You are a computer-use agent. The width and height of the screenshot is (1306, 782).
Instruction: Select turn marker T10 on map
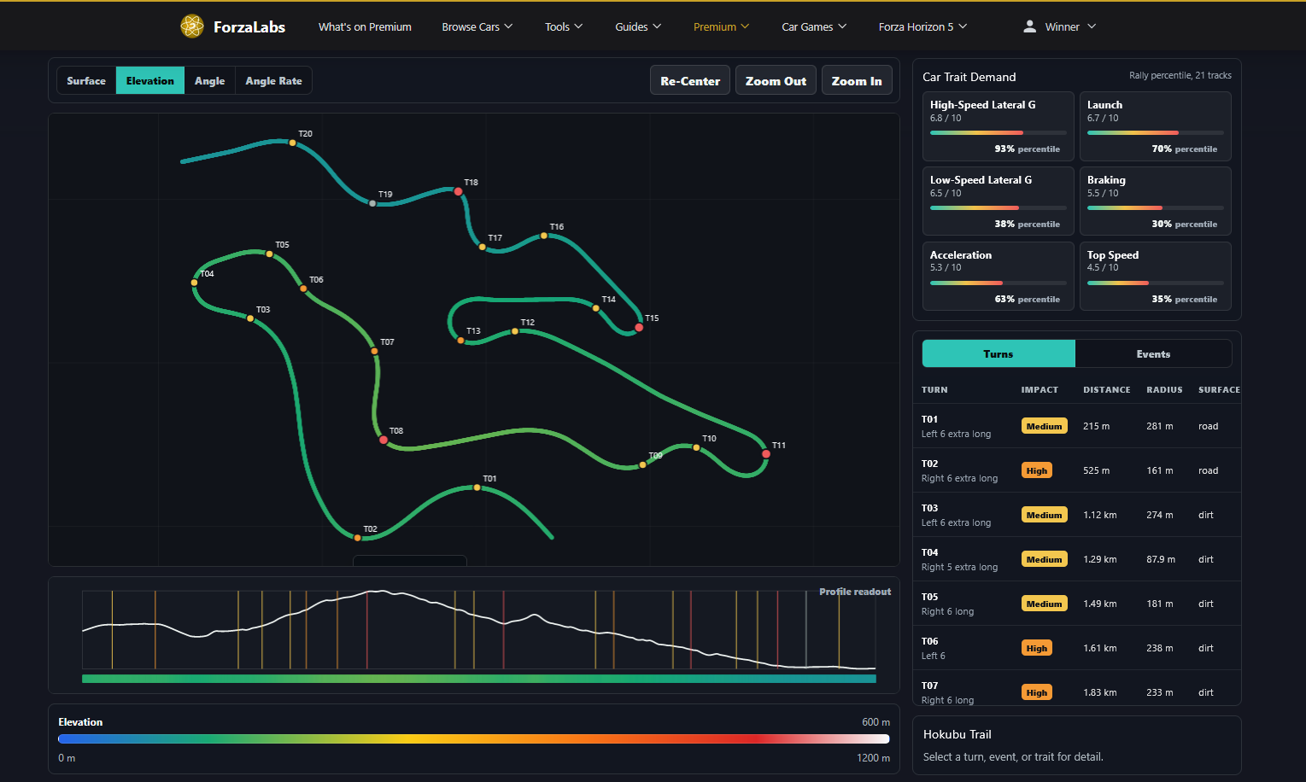tap(696, 447)
